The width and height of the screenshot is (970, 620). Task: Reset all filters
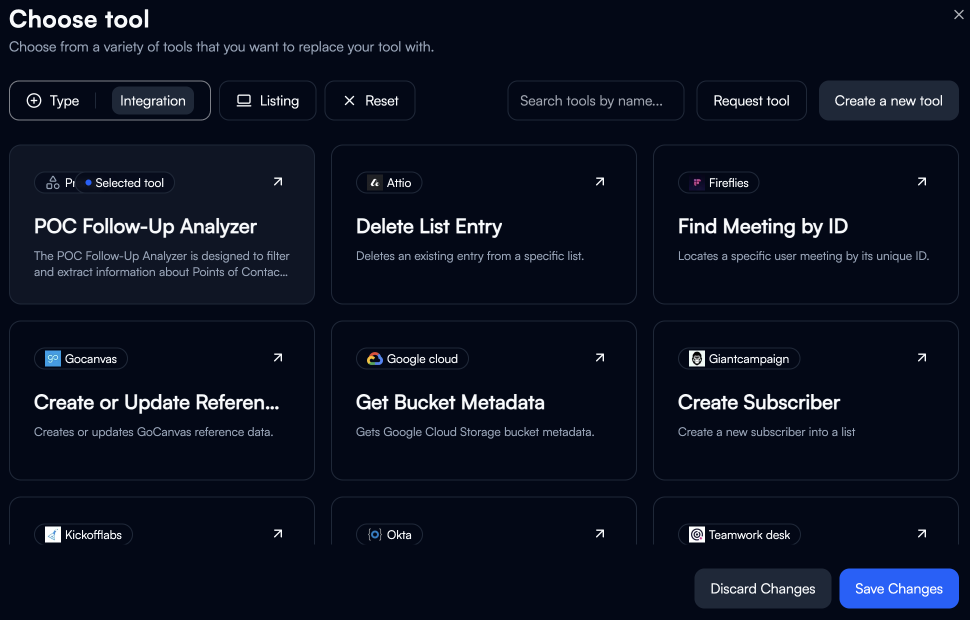pyautogui.click(x=370, y=100)
